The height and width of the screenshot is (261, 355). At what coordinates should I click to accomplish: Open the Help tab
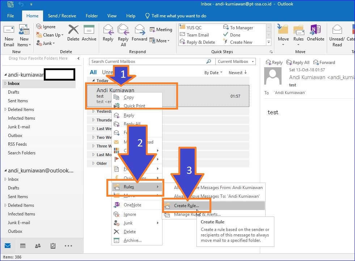click(131, 16)
